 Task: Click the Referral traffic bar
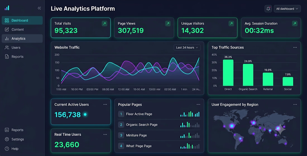pyautogui.click(x=268, y=79)
